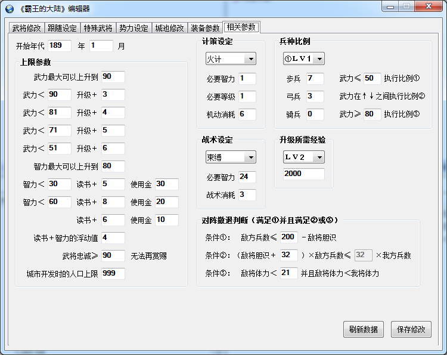Click the 升级所需经验 field showing 2000
The image size is (447, 355).
(x=303, y=174)
